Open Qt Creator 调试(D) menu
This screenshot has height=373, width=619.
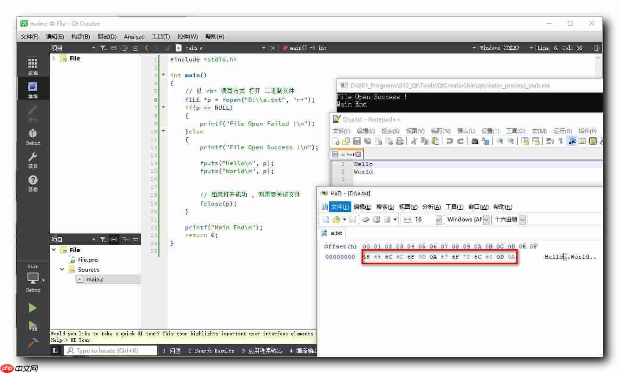point(107,36)
